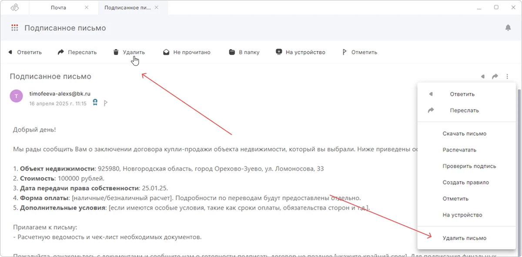Click Удалить in the toolbar
522x257 pixels.
point(134,52)
